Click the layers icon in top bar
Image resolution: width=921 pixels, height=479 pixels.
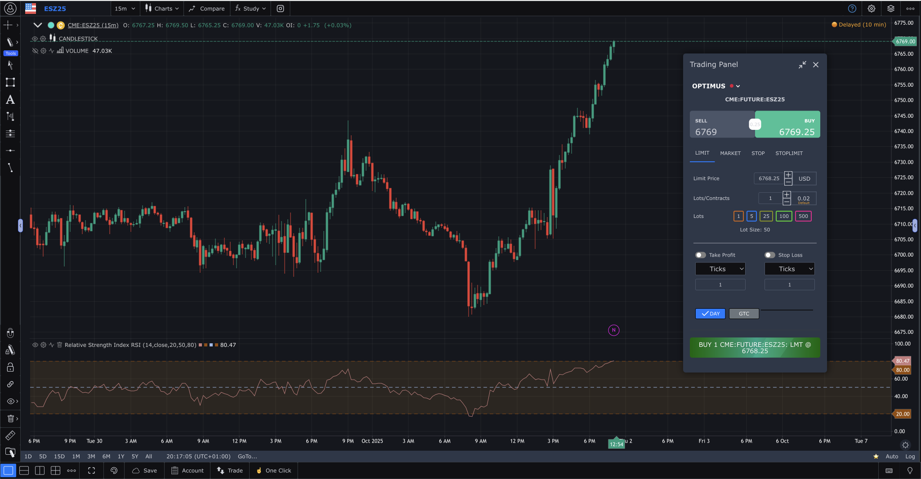tap(890, 9)
